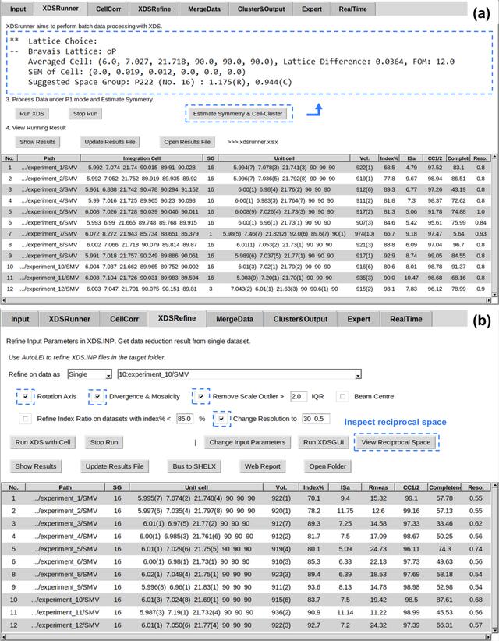Click right arrow of panel (a) horizontal scrollbar
499x641 pixels.
[488, 300]
